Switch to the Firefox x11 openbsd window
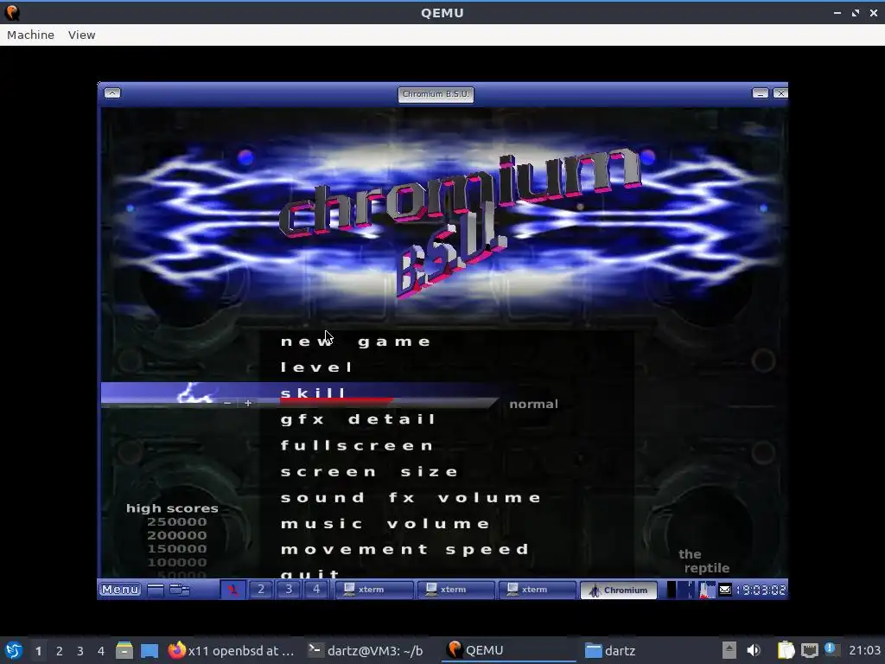 [x=232, y=650]
